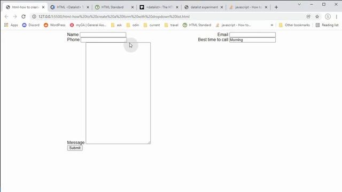This screenshot has height=192, width=342.
Task: Close the javascript - How to tab
Action: coord(266,7)
